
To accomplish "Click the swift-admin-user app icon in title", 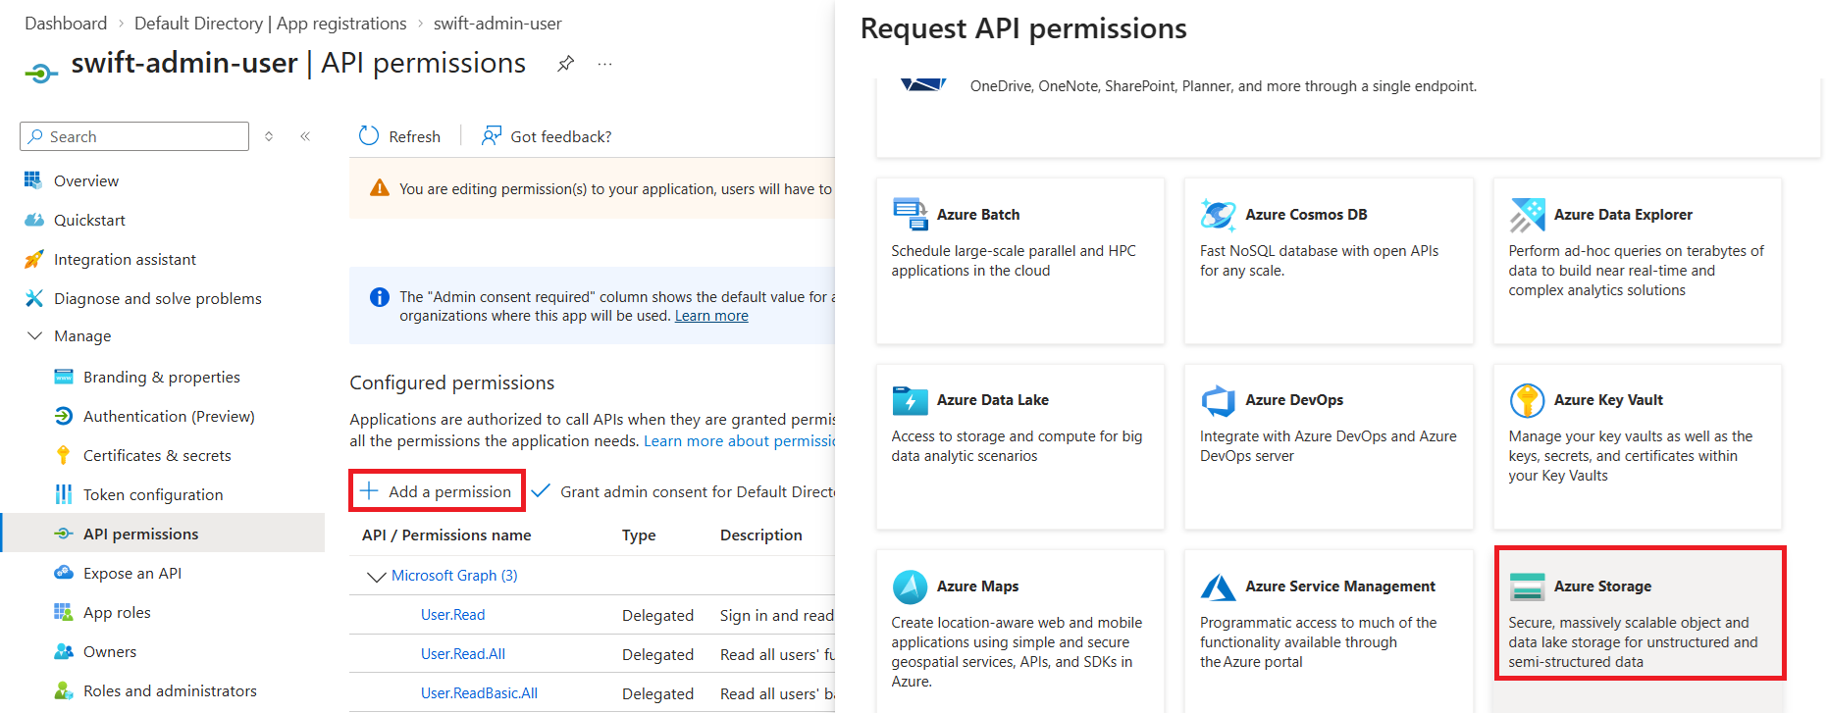I will (41, 73).
